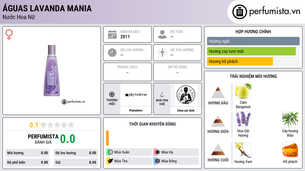305x171 pixels.
Task: Click the orange 0.1 rating value
Action: pyautogui.click(x=34, y=125)
